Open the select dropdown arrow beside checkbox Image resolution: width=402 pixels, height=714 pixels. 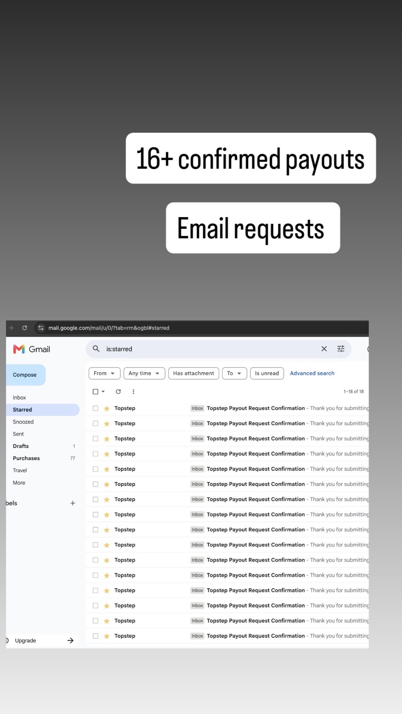[103, 392]
